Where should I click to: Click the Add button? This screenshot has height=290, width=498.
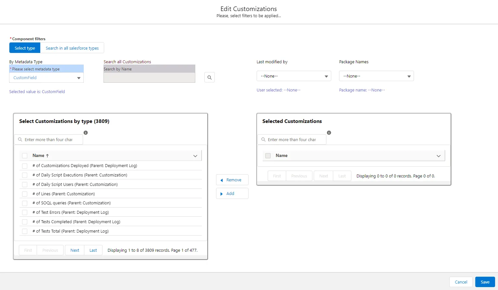[232, 193]
